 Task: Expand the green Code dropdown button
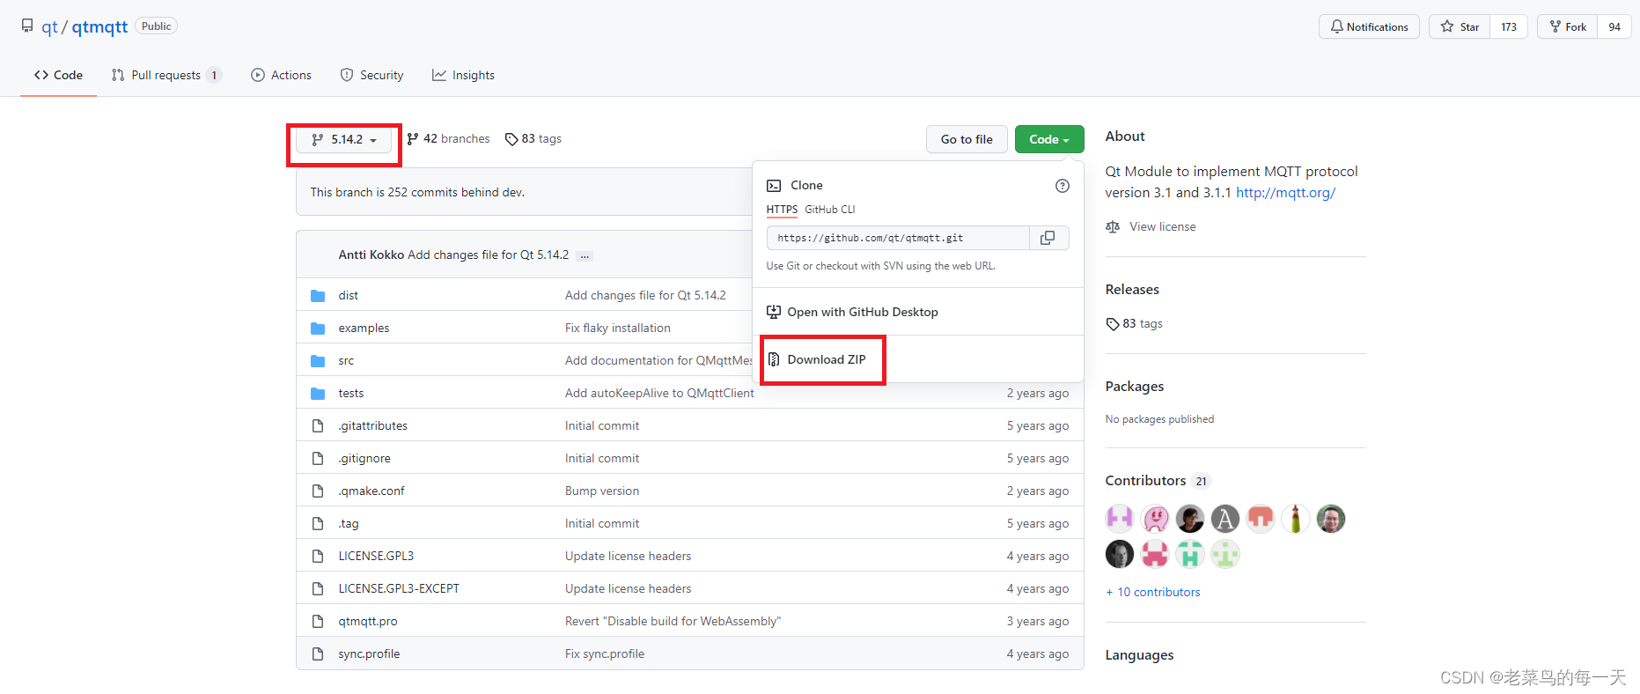coord(1048,139)
